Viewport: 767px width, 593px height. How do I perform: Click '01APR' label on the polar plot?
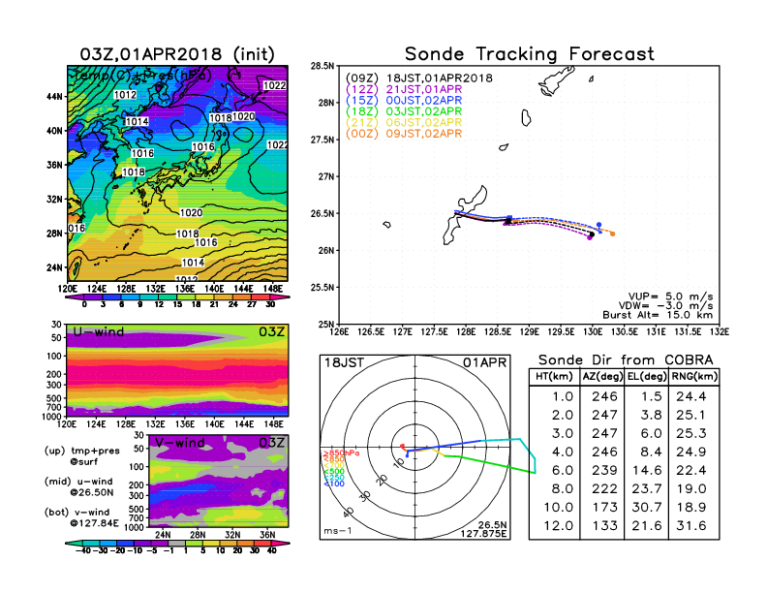coord(485,362)
